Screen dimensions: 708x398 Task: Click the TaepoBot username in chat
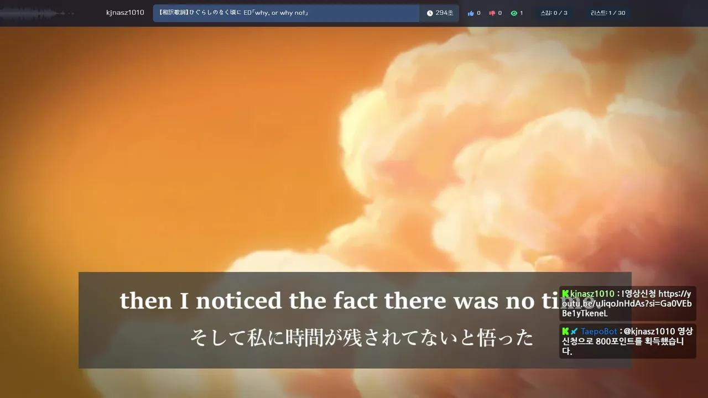[598, 331]
